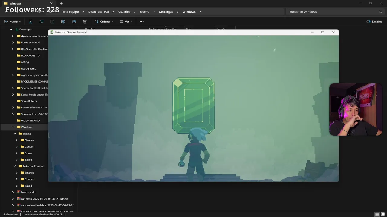The width and height of the screenshot is (387, 217).
Task: Select netlog folder in tree
Action: pos(25,62)
